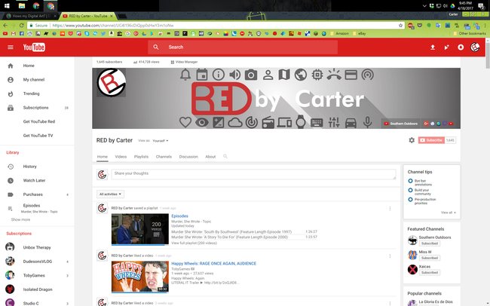Screen dimensions: 490x306
Task: Switch to the Playlists tab
Action: pyautogui.click(x=141, y=157)
